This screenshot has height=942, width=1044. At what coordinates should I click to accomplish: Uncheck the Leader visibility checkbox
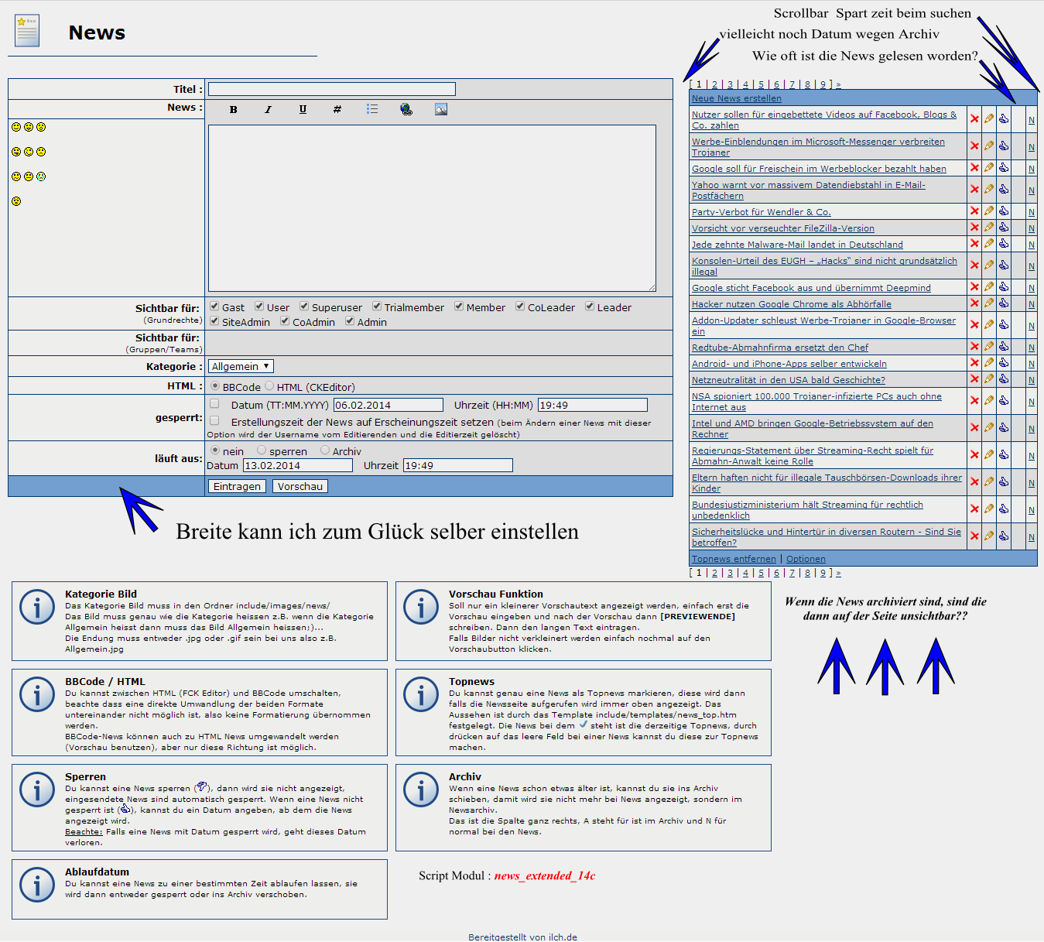click(590, 307)
